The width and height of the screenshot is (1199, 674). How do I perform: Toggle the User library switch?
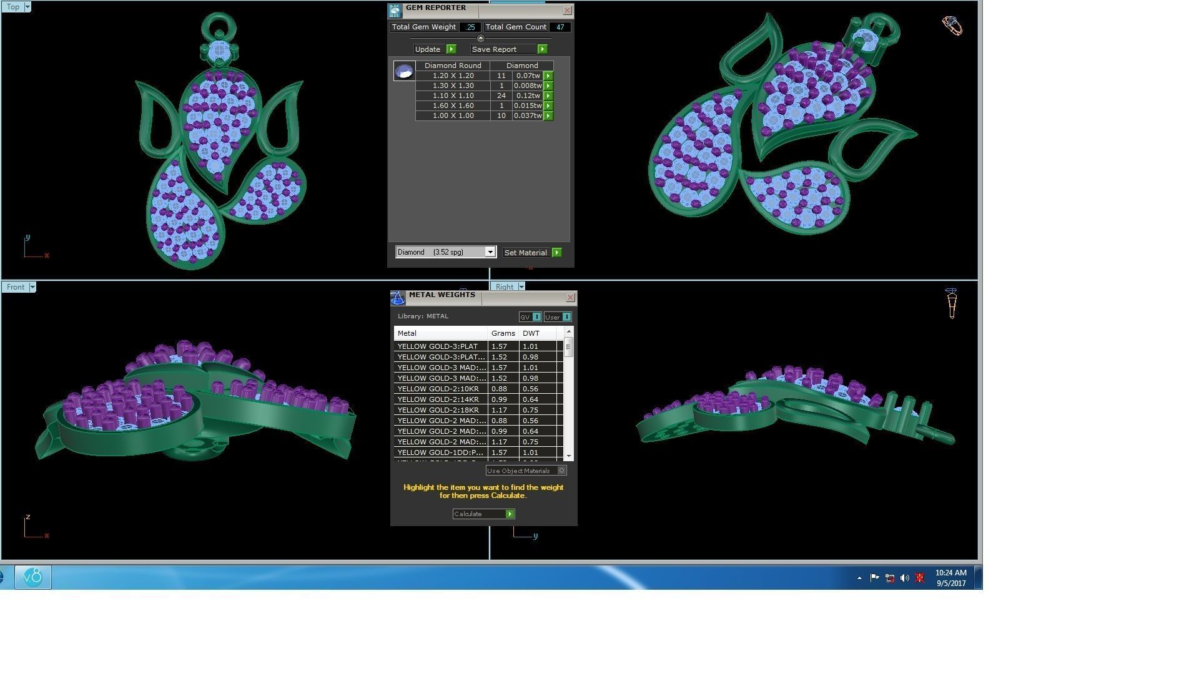(566, 317)
